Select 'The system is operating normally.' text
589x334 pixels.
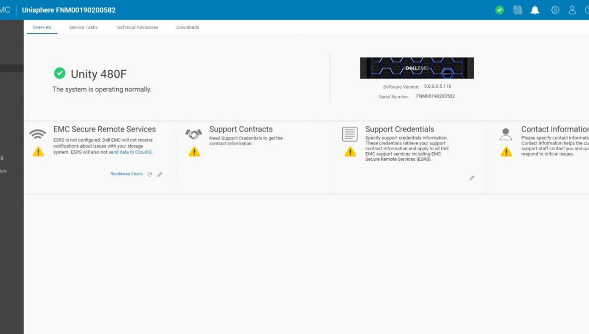coord(102,89)
